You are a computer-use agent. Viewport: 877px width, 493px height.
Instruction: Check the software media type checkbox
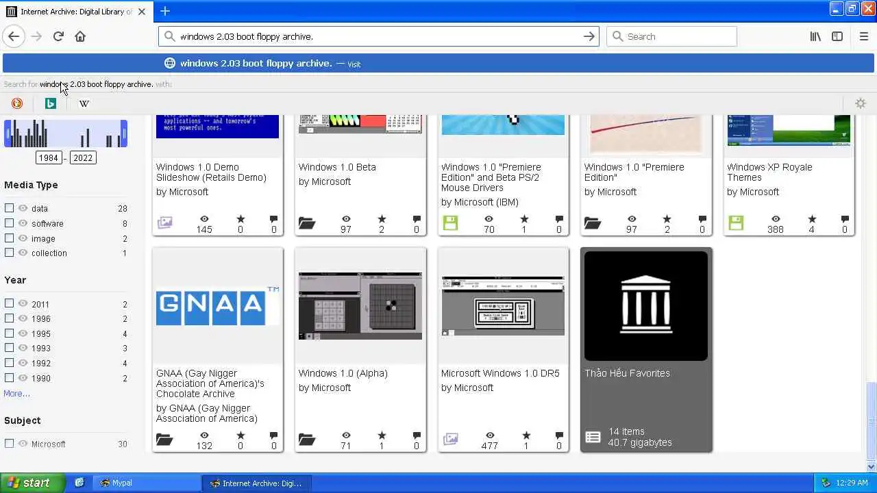point(9,223)
